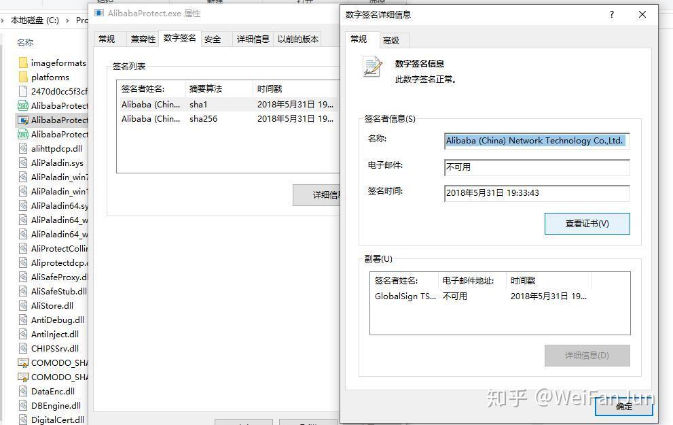Click 本地磁盘 (C:) in the address bar
The height and width of the screenshot is (425, 673).
[x=35, y=20]
